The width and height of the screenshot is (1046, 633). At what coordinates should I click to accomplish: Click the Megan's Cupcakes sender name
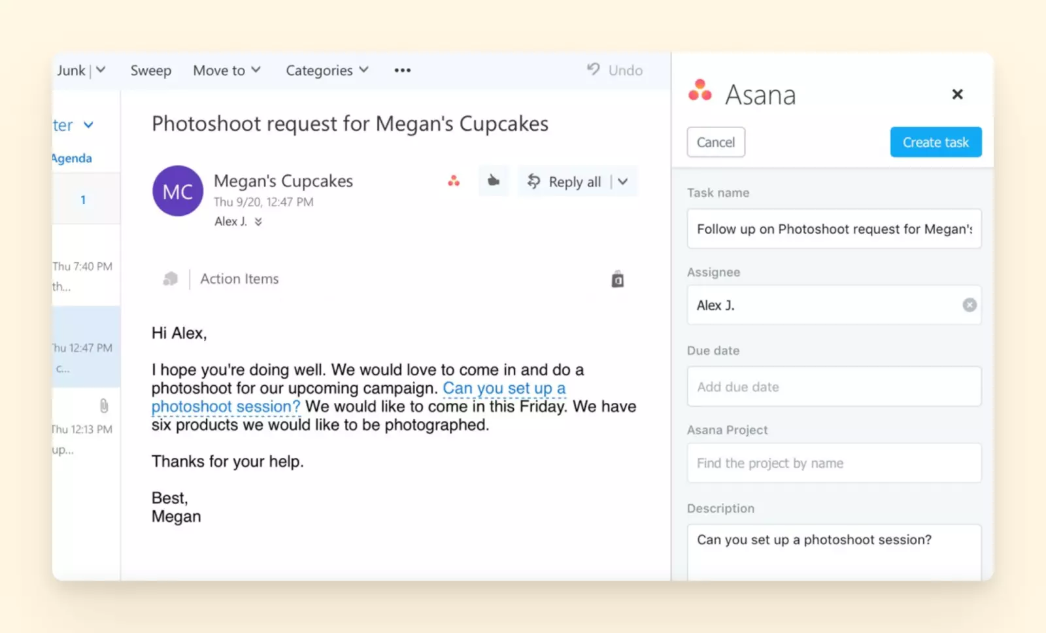283,180
